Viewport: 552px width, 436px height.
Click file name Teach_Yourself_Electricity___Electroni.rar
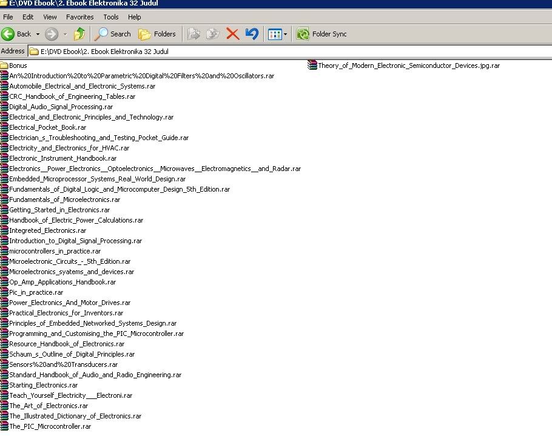pyautogui.click(x=71, y=395)
